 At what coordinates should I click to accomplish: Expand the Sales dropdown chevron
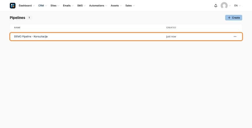point(134,6)
